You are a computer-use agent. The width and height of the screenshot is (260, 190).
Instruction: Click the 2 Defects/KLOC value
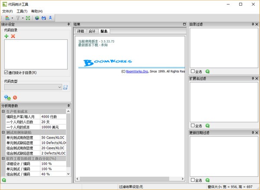click(x=53, y=153)
